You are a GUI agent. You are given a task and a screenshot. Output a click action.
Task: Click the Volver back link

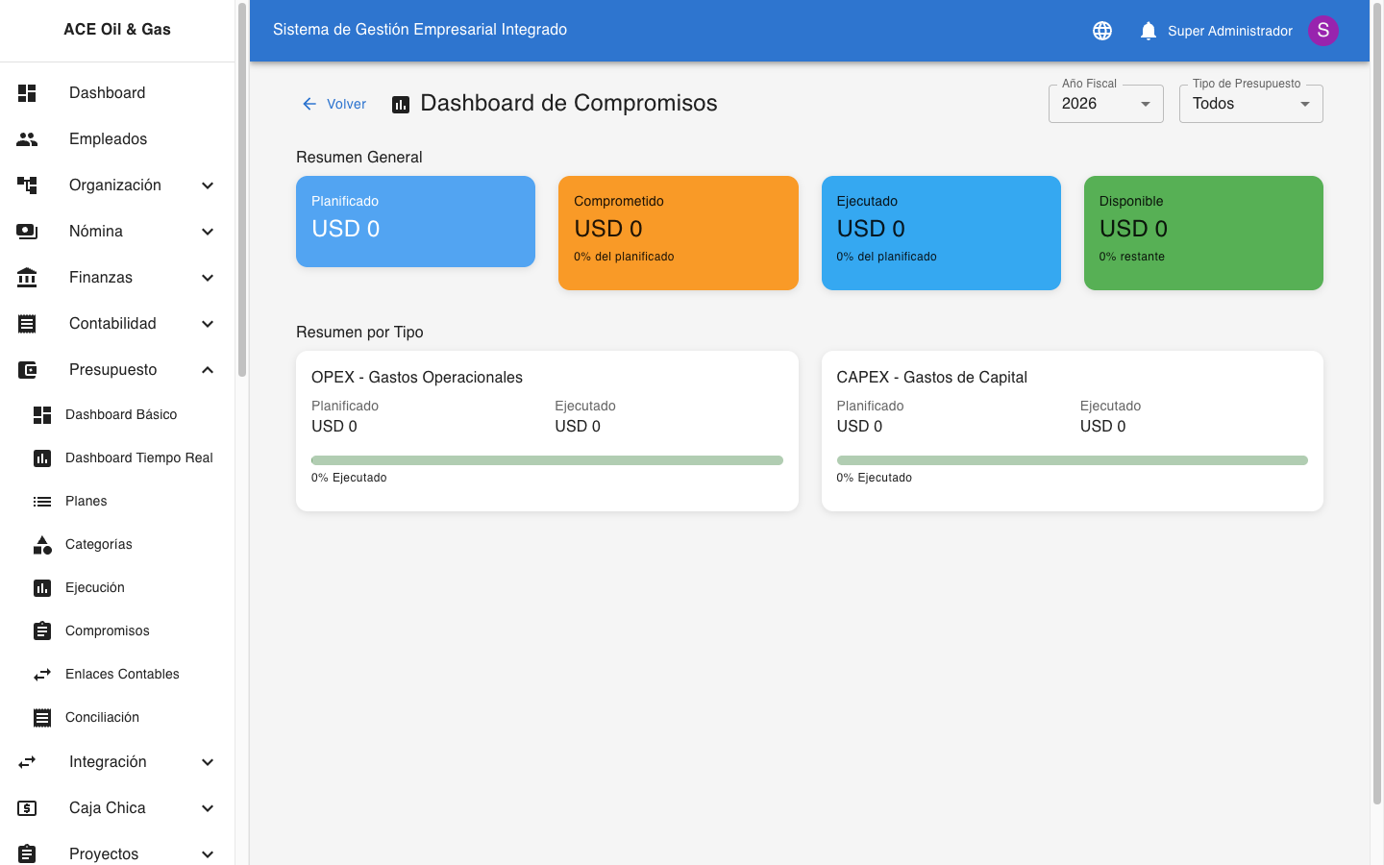pyautogui.click(x=334, y=103)
